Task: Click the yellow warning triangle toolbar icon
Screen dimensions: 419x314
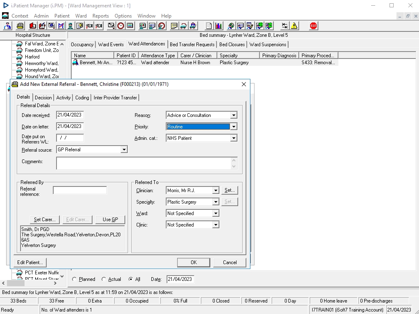Action: (x=294, y=26)
